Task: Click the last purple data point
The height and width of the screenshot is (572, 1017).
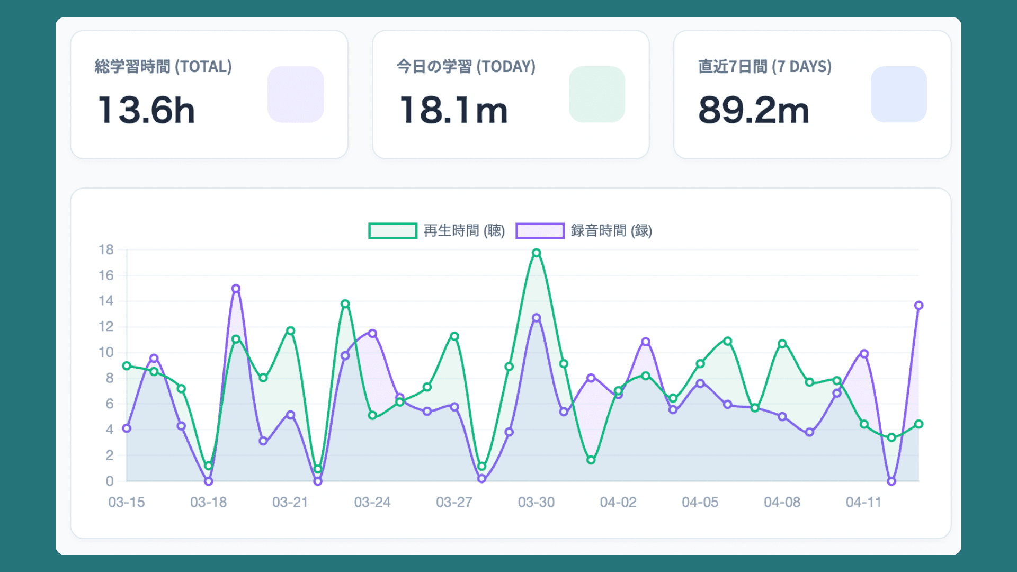Action: point(918,306)
